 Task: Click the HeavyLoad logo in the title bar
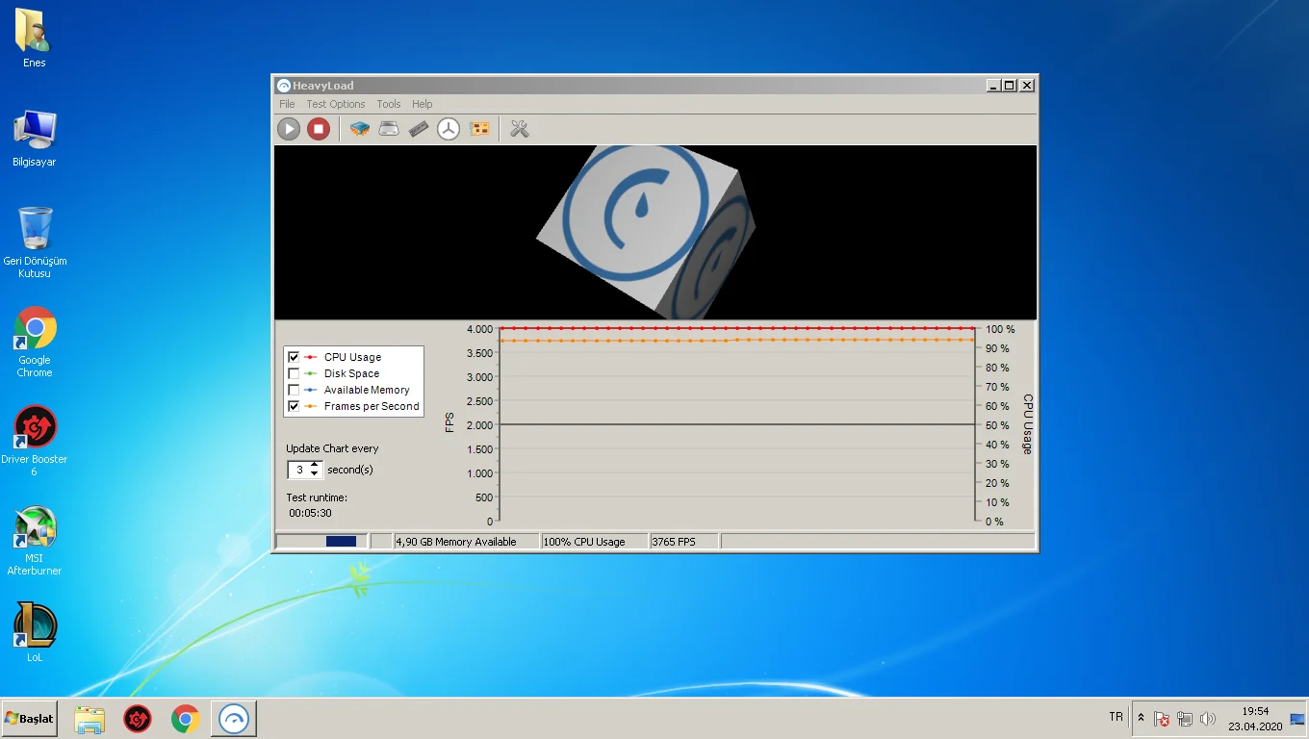(x=283, y=86)
